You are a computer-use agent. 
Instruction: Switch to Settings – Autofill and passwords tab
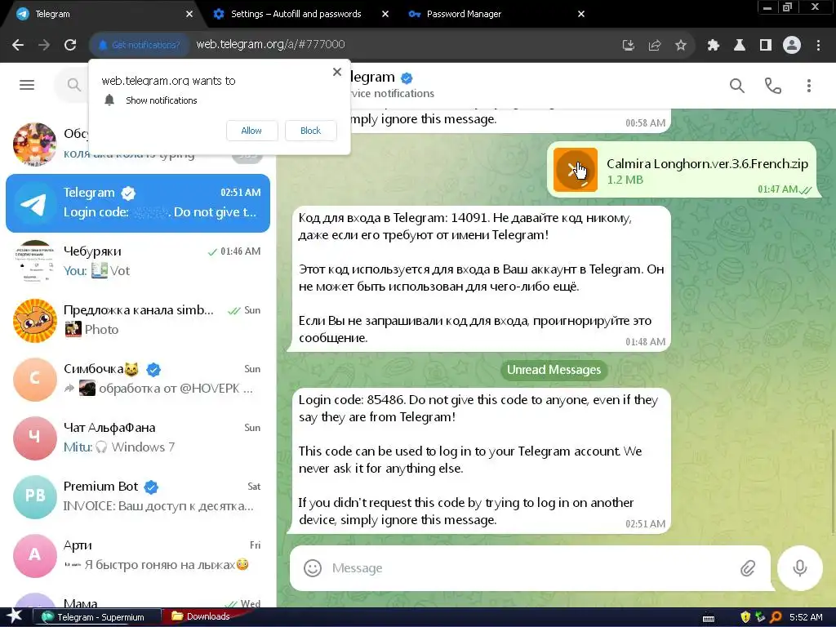(x=296, y=14)
